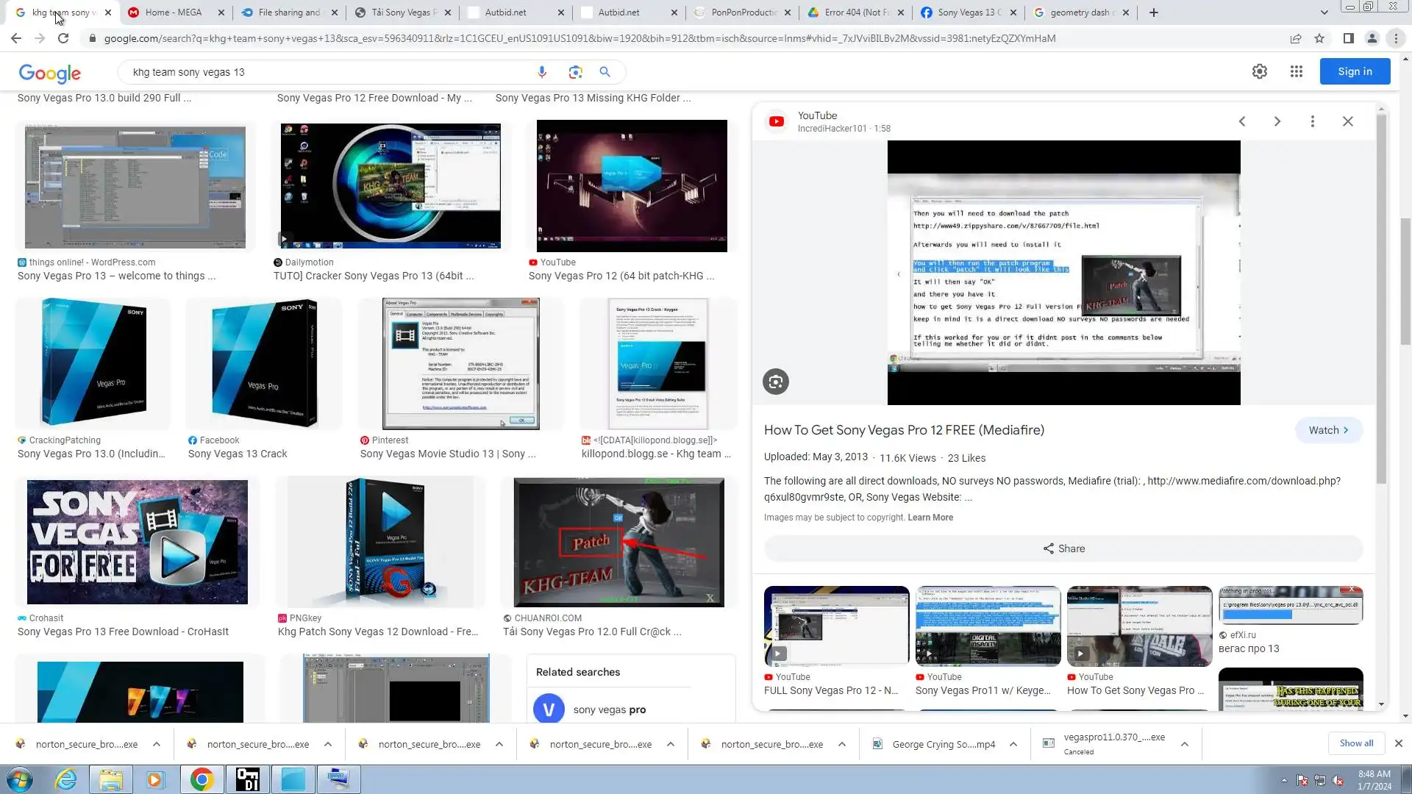Image resolution: width=1412 pixels, height=794 pixels.
Task: Open the Google apps grid
Action: [x=1297, y=71]
